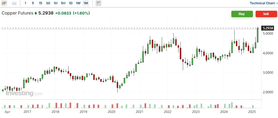Switch to the 1H interval

coord(55,3)
